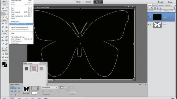Choose Star shape in tool options
This screenshot has width=177, height=99.
coord(19,91)
